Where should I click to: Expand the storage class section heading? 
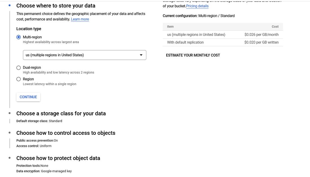[61, 114]
